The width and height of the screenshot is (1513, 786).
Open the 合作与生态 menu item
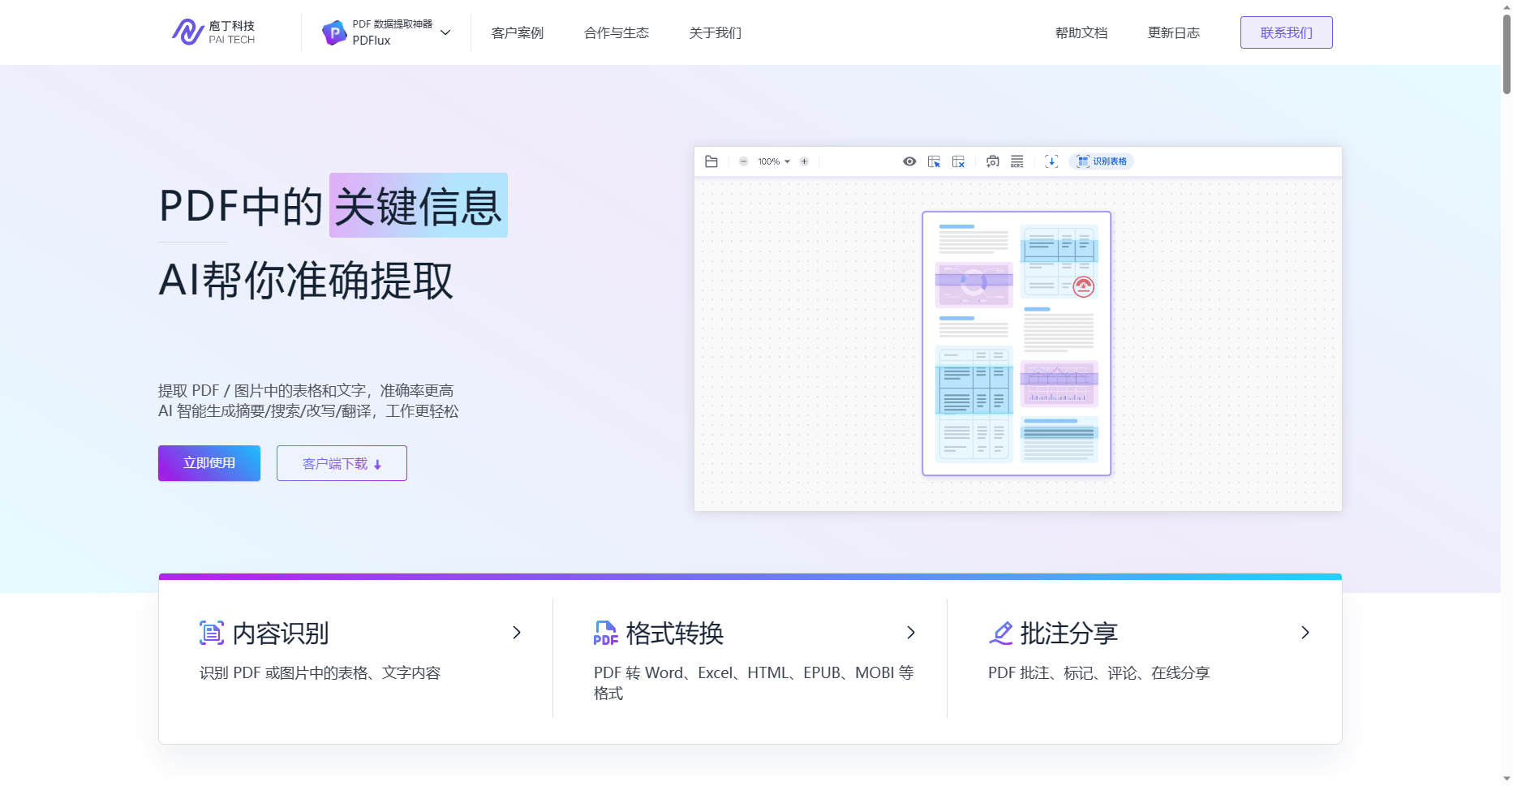616,33
